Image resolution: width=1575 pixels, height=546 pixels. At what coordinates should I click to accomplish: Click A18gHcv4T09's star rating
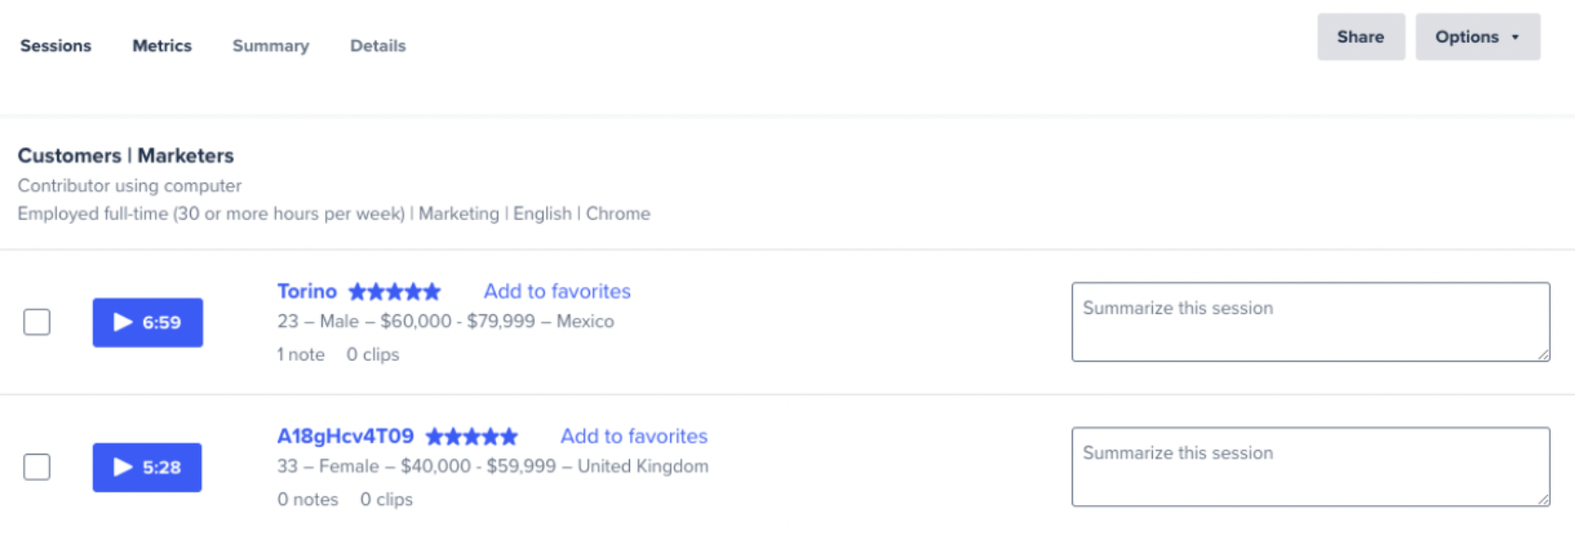coord(472,436)
